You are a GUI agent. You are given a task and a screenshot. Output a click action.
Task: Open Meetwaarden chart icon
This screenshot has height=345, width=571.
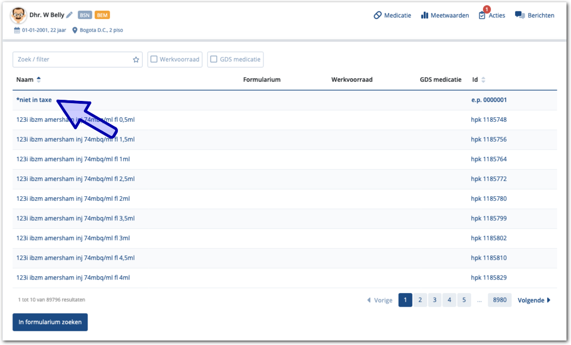(x=424, y=15)
